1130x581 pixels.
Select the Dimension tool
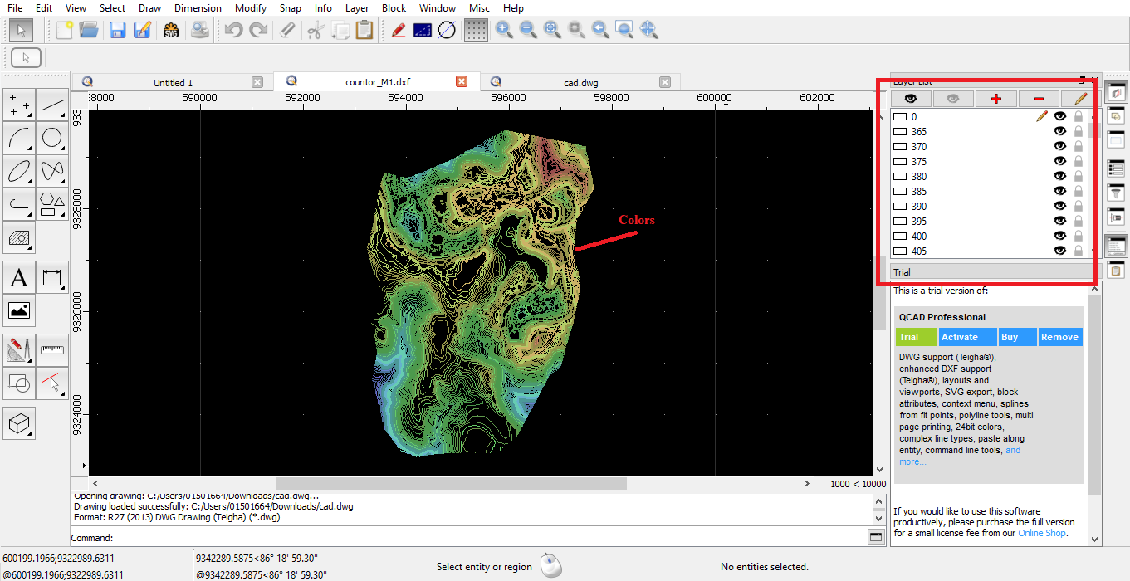(52, 277)
